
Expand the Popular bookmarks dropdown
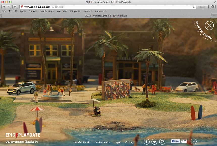tap(100, 11)
